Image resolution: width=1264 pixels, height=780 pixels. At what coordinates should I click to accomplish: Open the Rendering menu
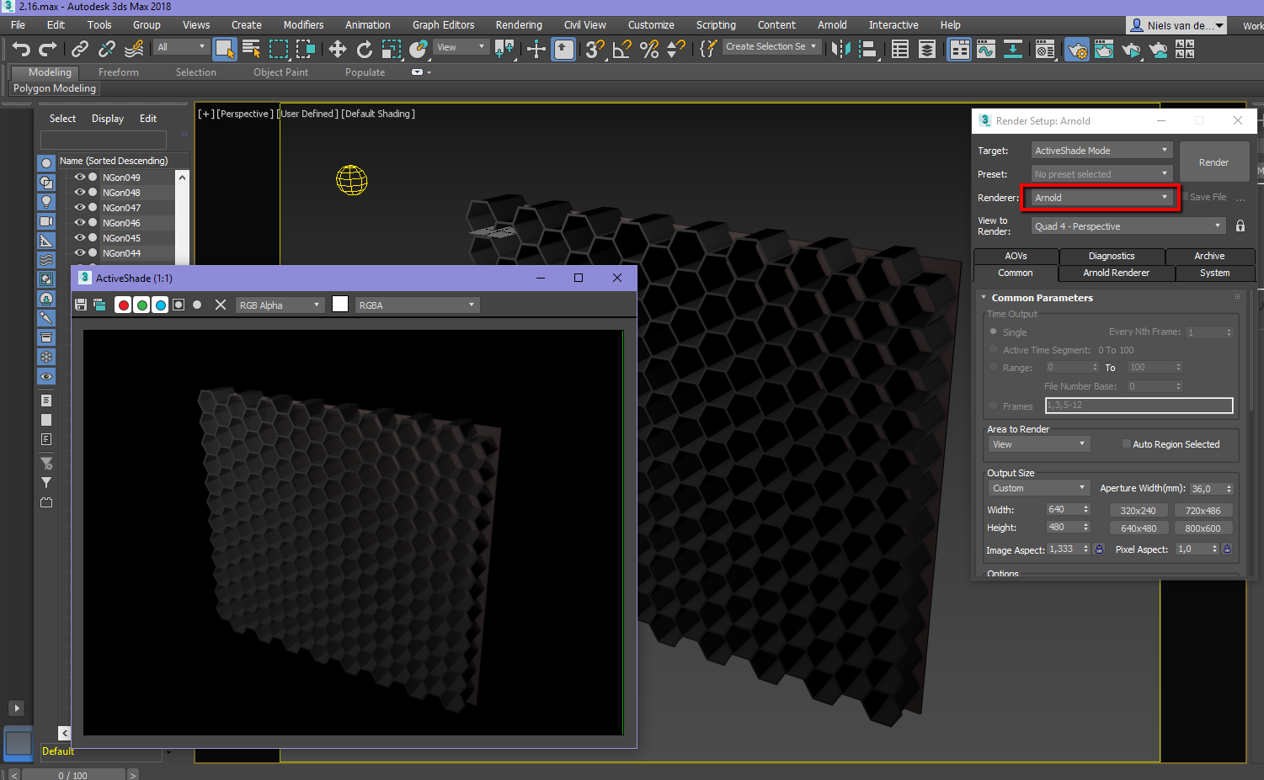coord(518,25)
